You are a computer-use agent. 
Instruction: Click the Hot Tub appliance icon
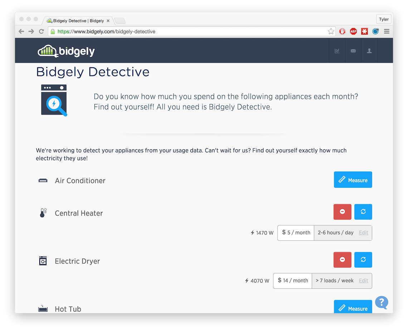pyautogui.click(x=43, y=308)
